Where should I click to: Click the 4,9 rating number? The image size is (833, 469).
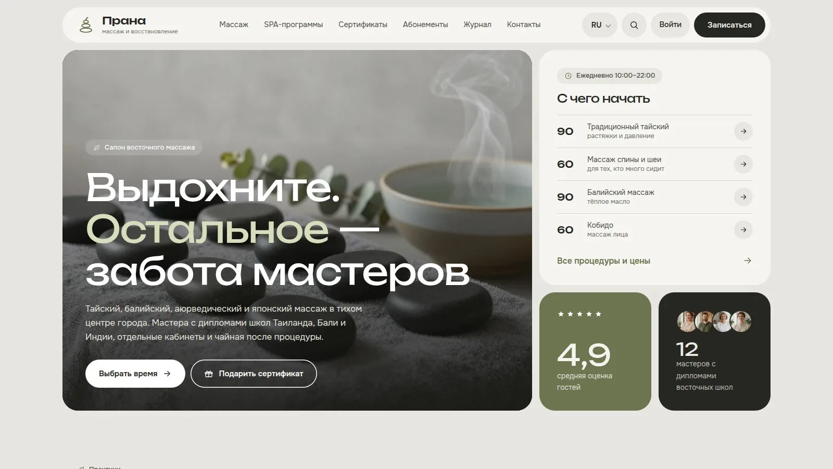pos(584,355)
